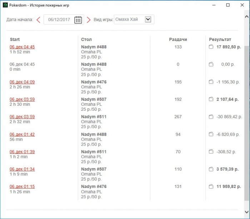Click hand history icon for 3 579,39 result

pos(211,169)
